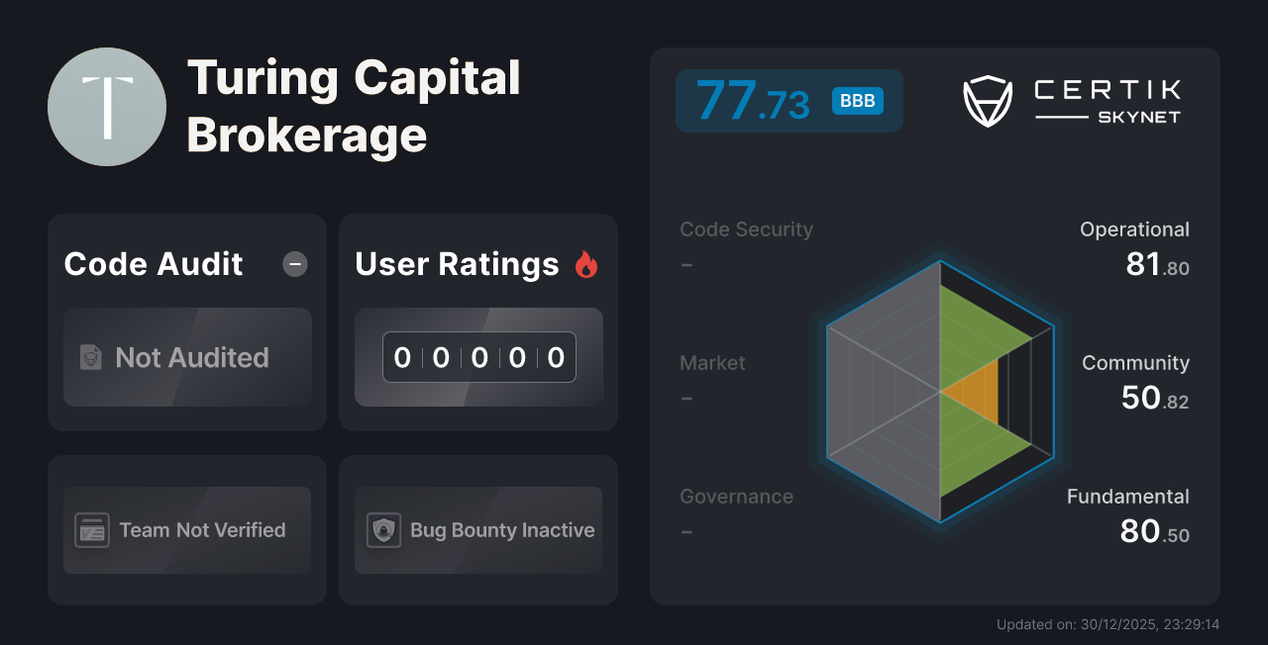
Task: Click the Turing Capital circular logo icon
Action: click(x=106, y=106)
